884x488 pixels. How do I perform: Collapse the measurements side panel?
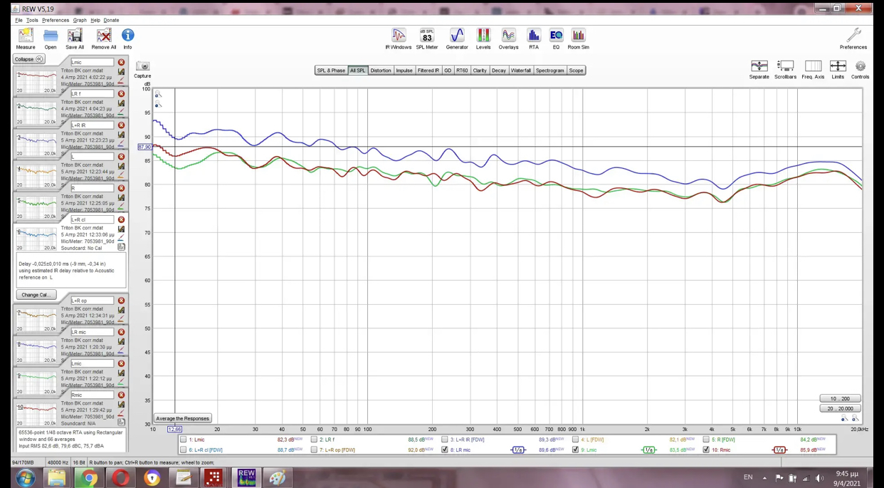tap(29, 59)
